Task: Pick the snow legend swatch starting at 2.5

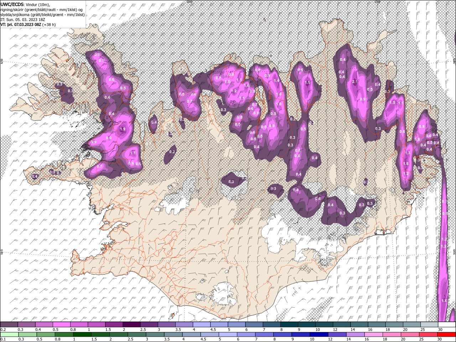Action: [x=149, y=325]
